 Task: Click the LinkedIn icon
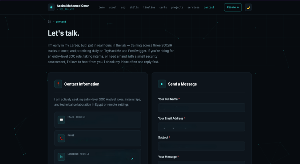[x=61, y=157]
